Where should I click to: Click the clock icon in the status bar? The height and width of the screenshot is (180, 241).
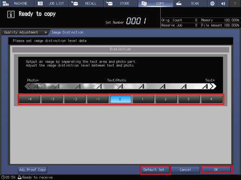click(x=3, y=177)
